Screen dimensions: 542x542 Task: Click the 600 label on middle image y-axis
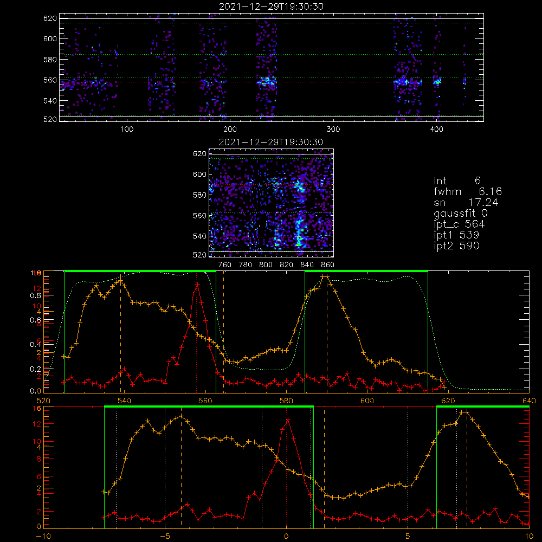pos(200,174)
